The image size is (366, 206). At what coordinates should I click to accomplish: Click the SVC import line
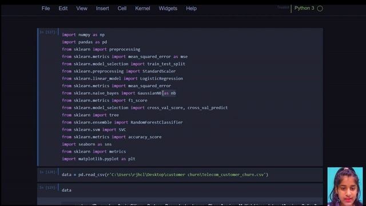[x=94, y=130]
